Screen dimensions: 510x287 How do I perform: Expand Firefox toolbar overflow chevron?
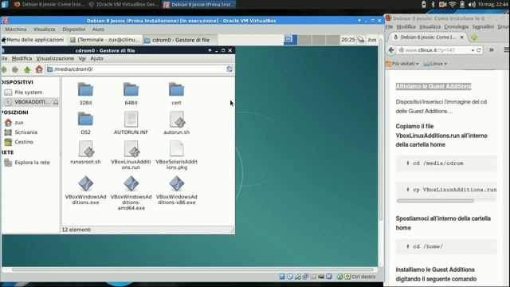pyautogui.click(x=492, y=50)
